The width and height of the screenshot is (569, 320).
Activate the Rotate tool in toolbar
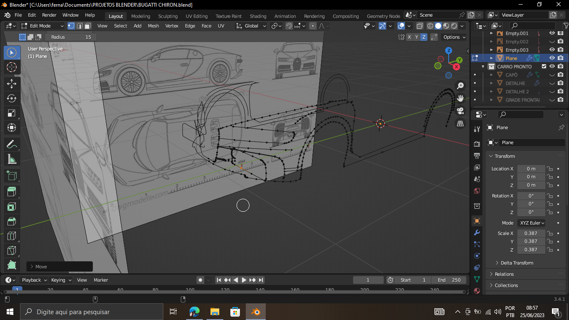12,98
